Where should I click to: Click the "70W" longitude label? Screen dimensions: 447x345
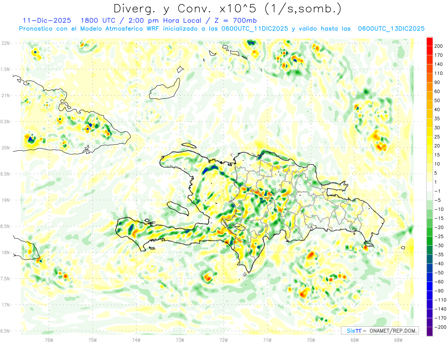click(x=311, y=339)
